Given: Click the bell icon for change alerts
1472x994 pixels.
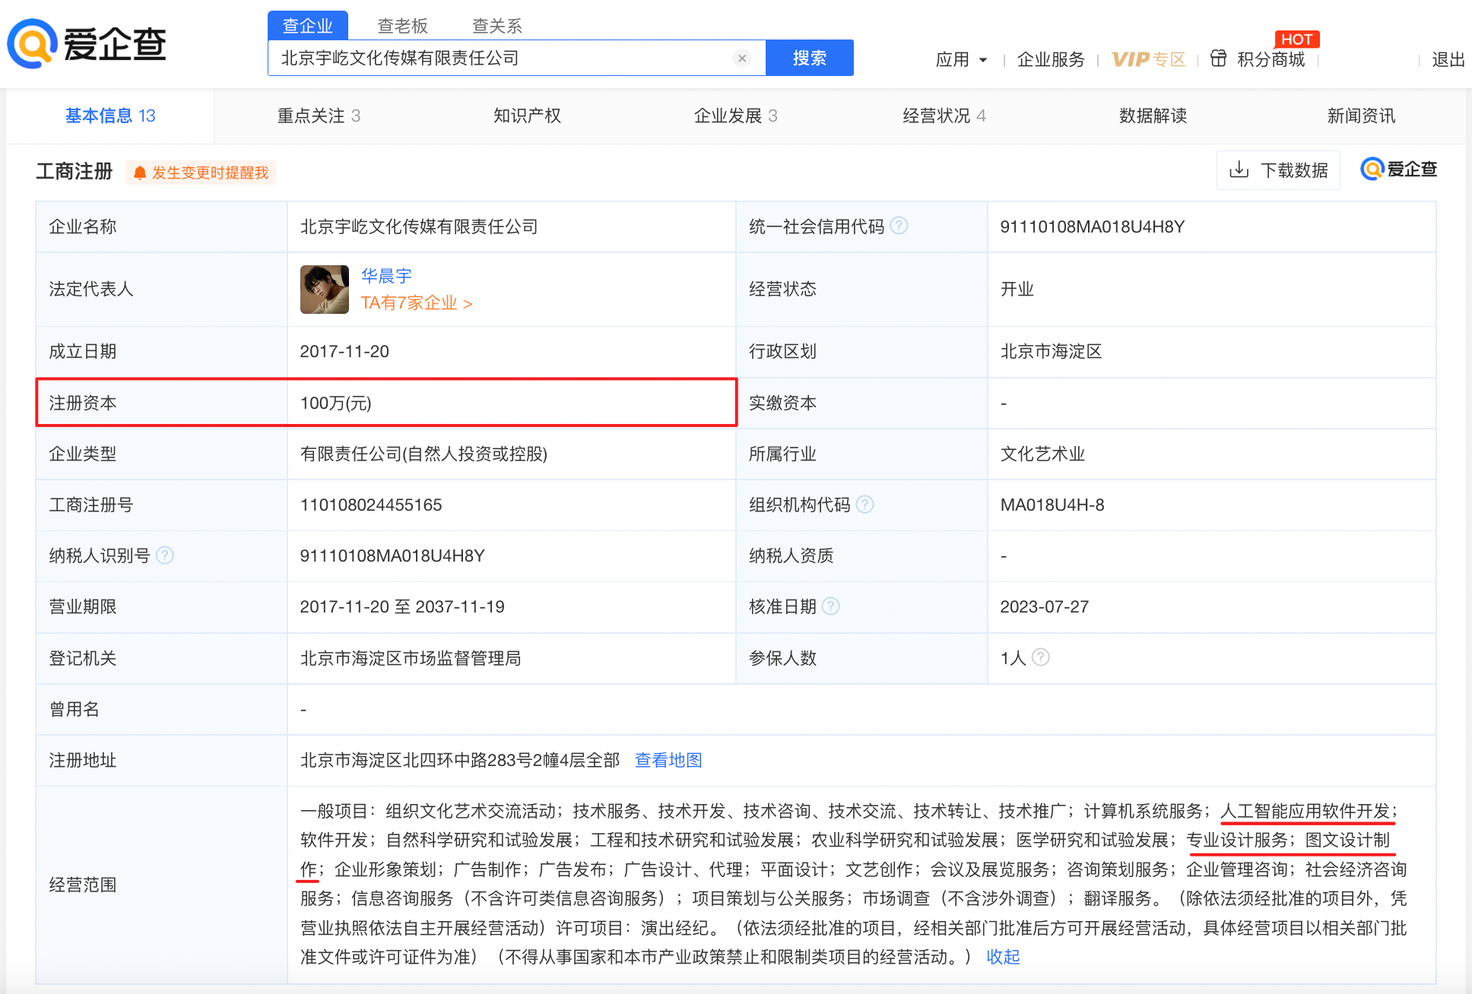Looking at the screenshot, I should tap(140, 173).
